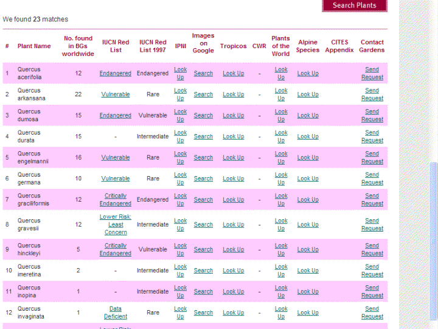The height and width of the screenshot is (329, 438).
Task: Open Vulnerable IUCN link for Quercus germana
Action: click(116, 179)
